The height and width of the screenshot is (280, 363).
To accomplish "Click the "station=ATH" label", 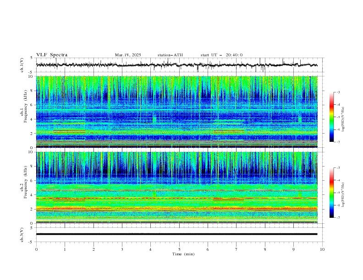I will click(x=170, y=55).
